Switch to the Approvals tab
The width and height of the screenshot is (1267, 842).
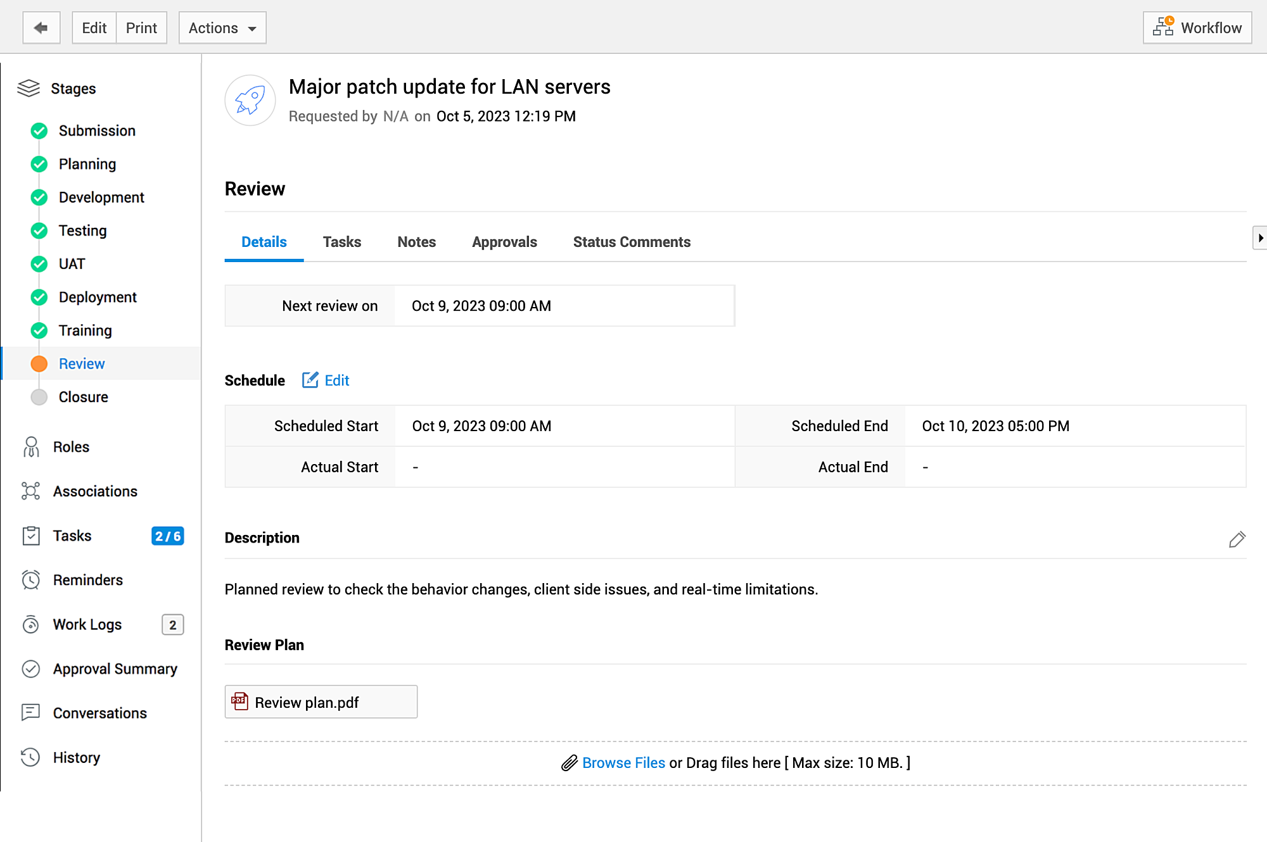pyautogui.click(x=504, y=242)
